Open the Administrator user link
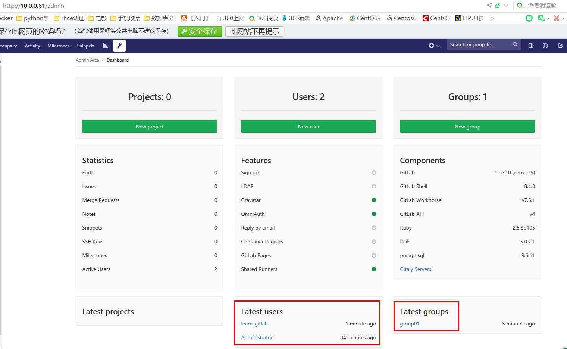This screenshot has height=349, width=567. coord(257,337)
